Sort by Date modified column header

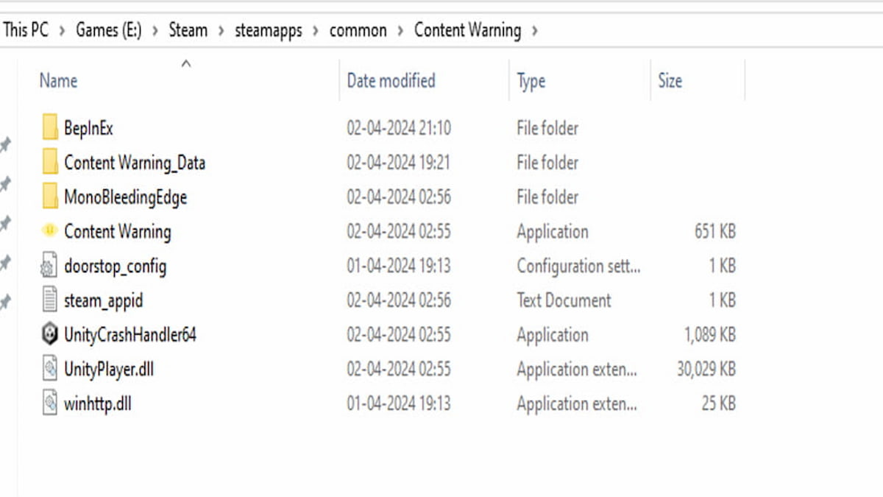(391, 81)
